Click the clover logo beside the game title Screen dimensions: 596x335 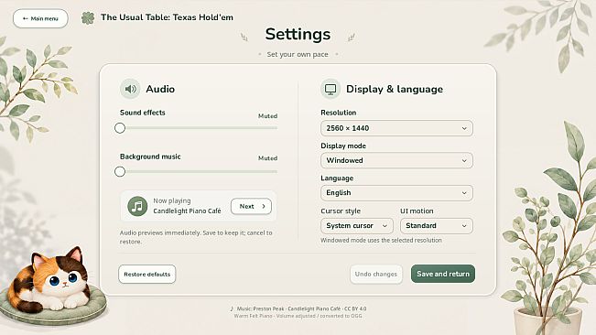click(x=88, y=17)
